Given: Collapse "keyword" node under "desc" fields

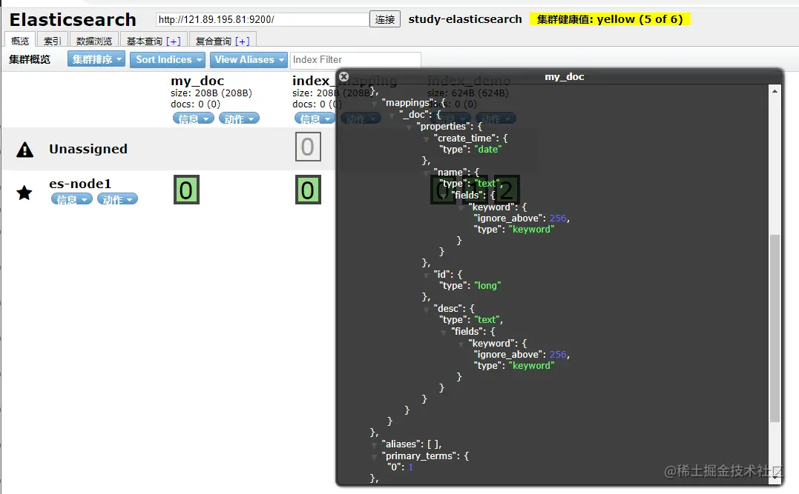Looking at the screenshot, I should point(461,344).
